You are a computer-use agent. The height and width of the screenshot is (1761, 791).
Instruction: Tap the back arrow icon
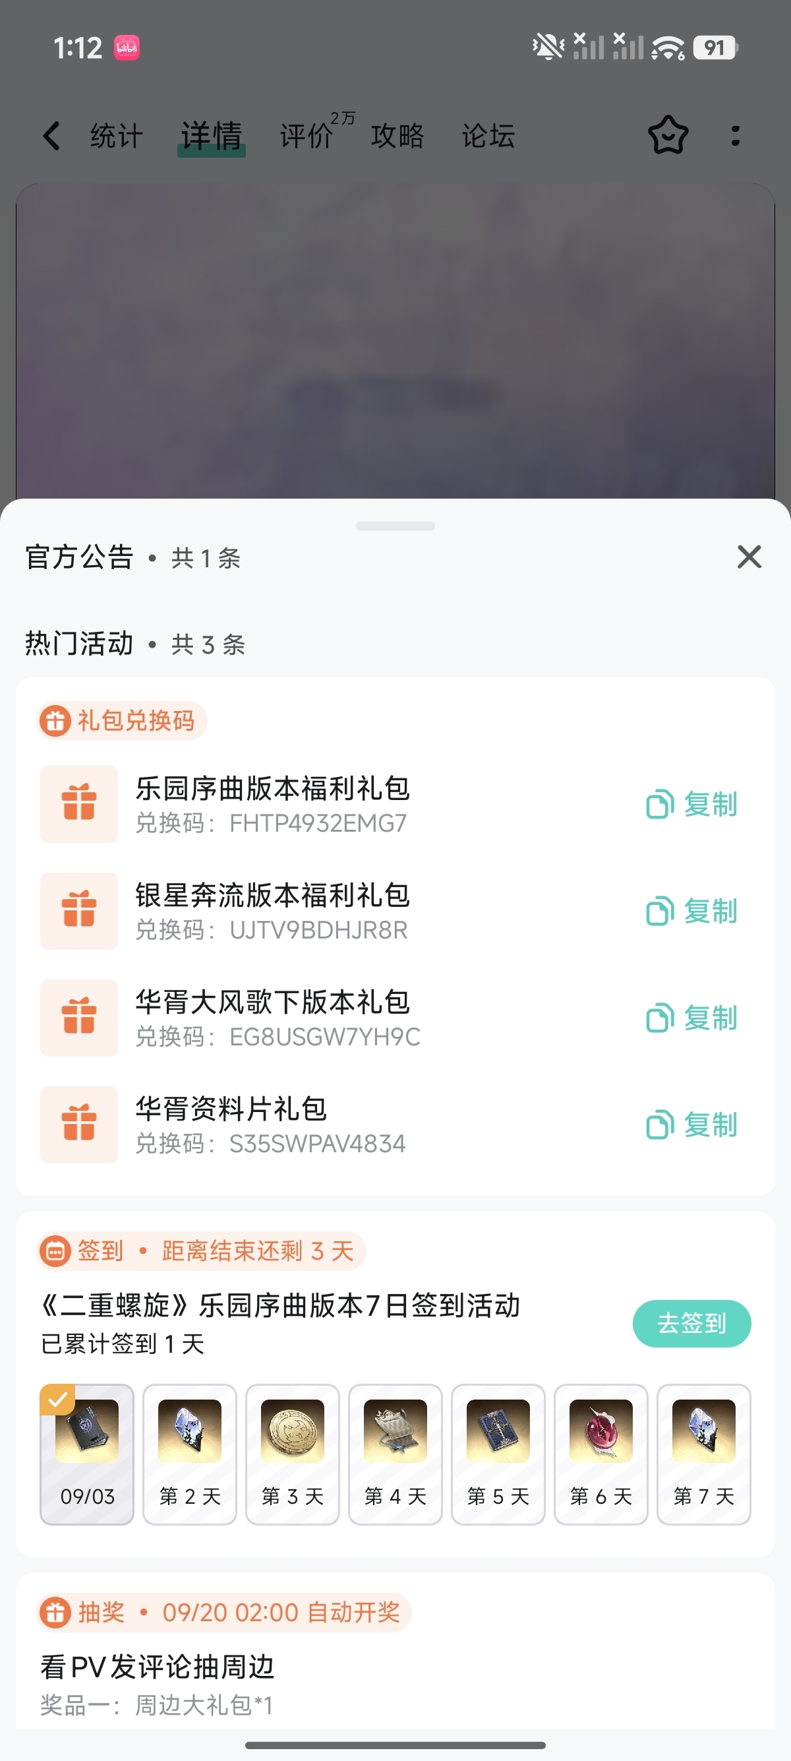tap(52, 135)
